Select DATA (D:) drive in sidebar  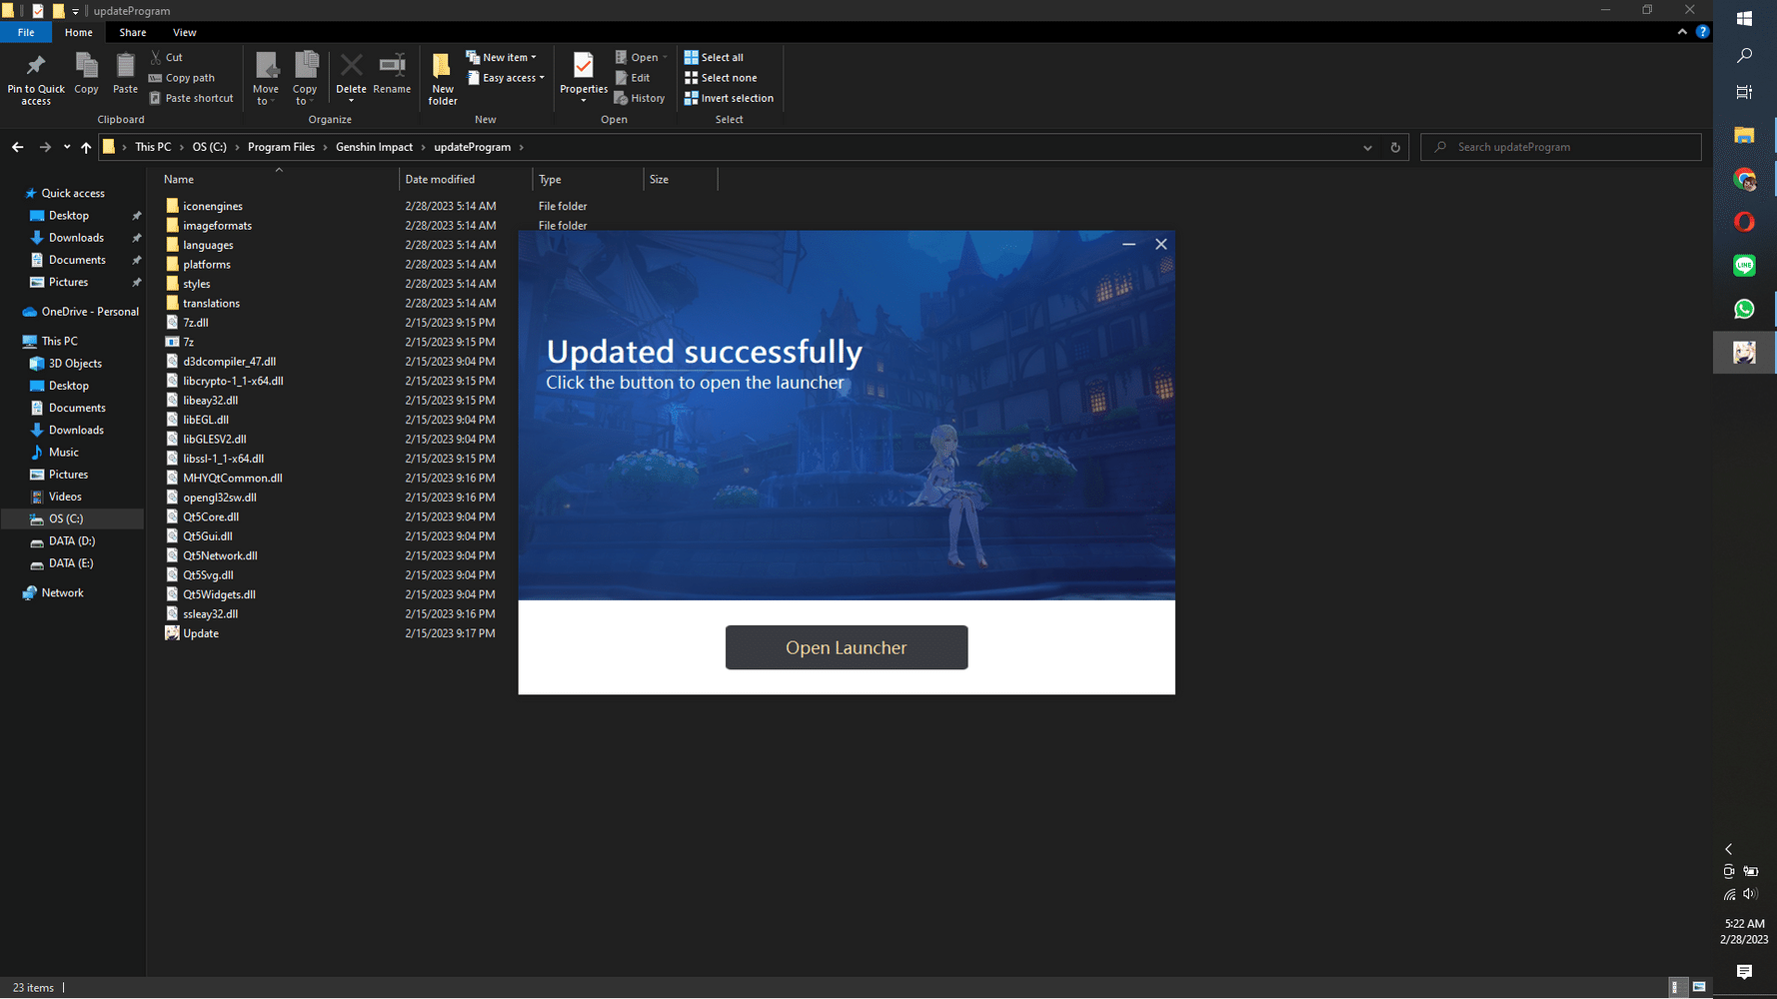coord(71,540)
